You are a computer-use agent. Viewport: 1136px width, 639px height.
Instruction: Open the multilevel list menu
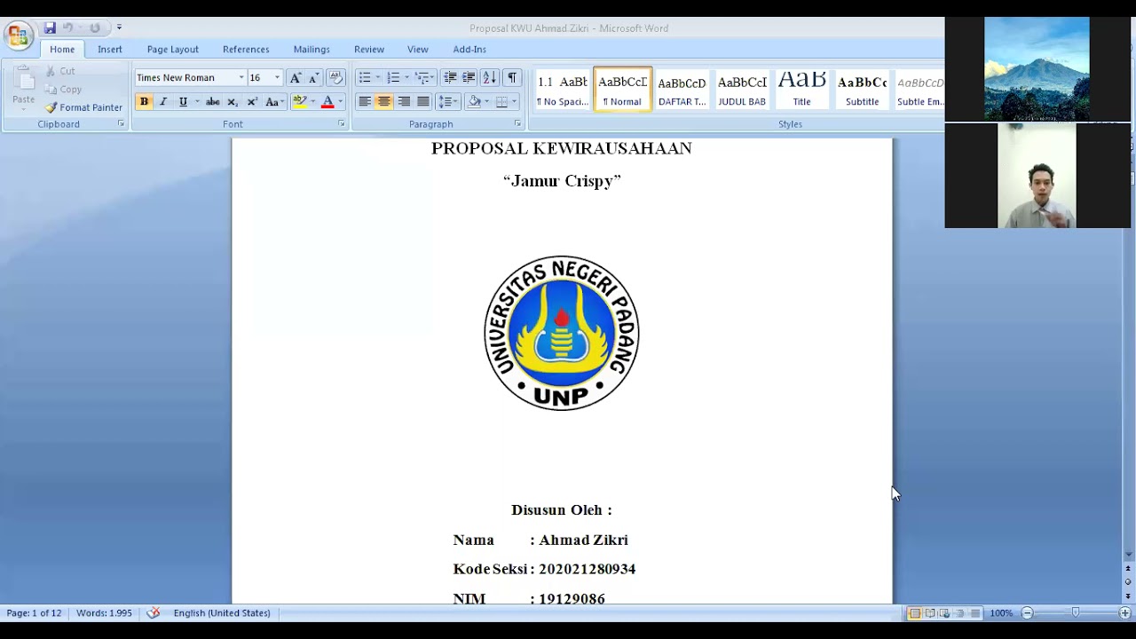click(422, 77)
